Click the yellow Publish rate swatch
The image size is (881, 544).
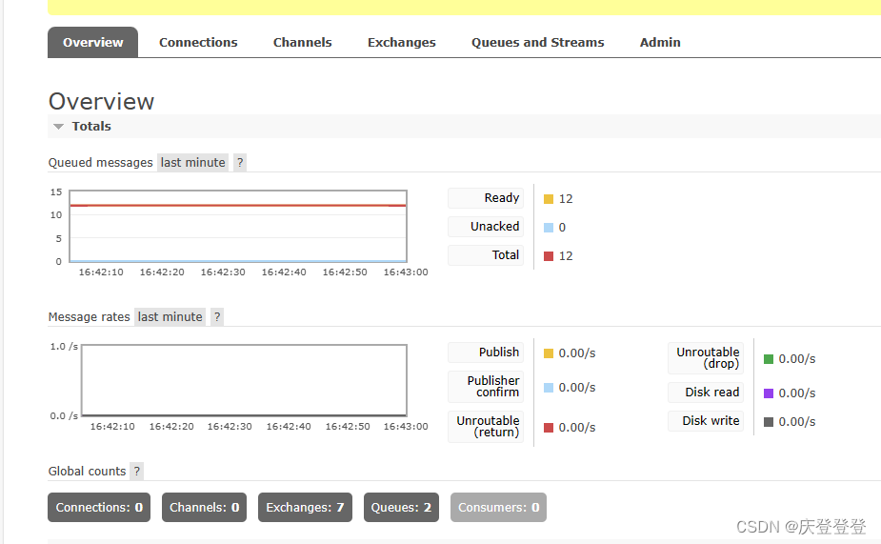(549, 353)
